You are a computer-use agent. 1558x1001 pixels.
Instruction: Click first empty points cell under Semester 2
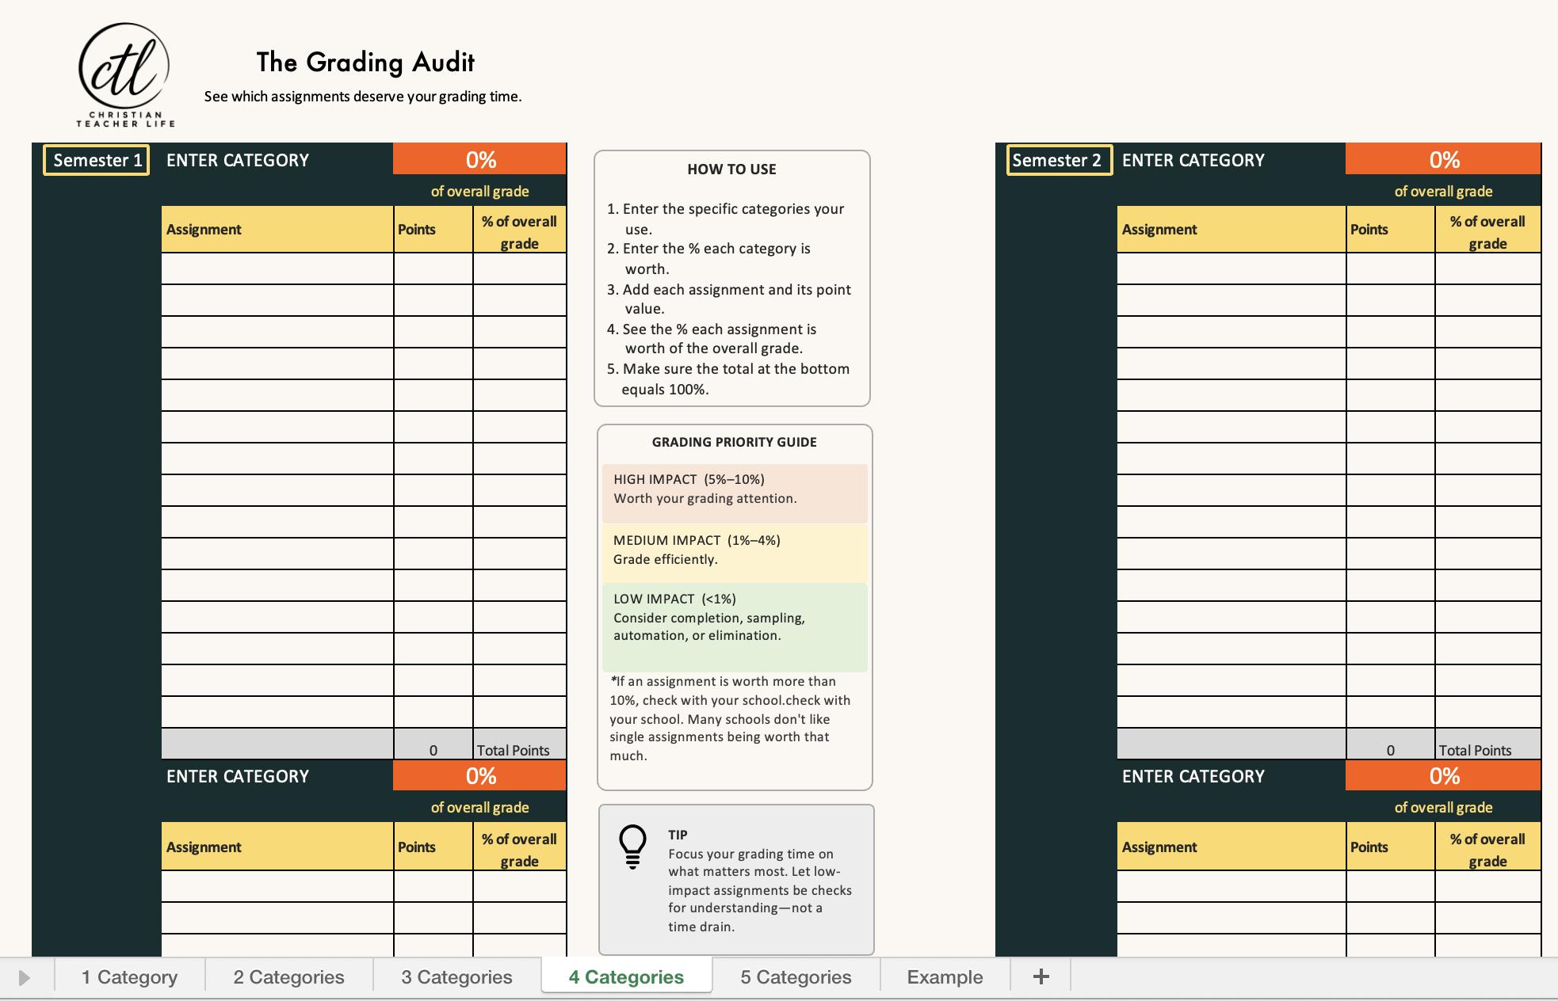tap(1391, 269)
